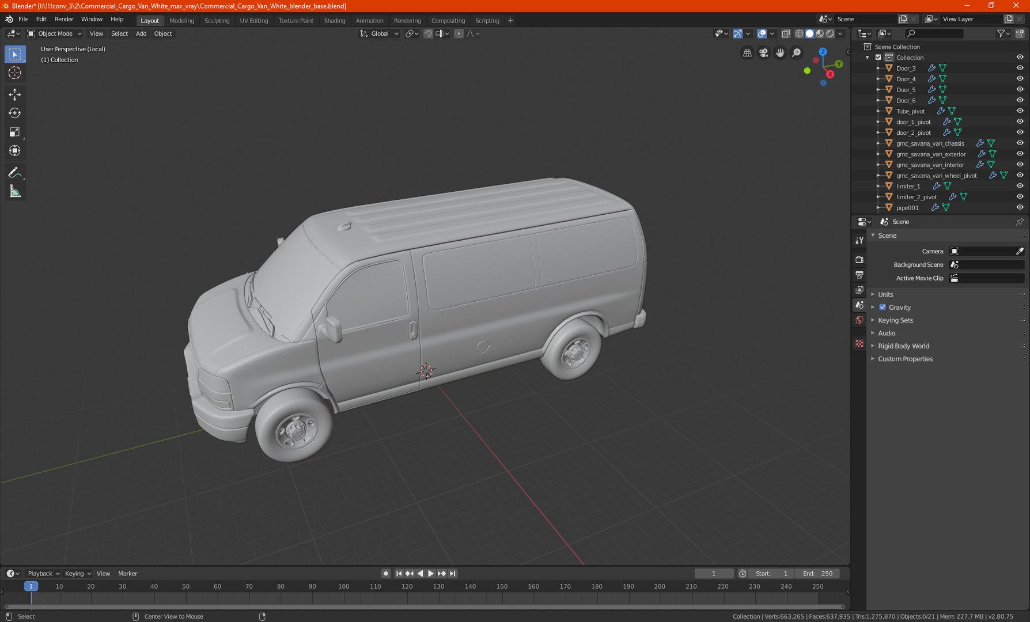Open Global transform orientation dropdown
The image size is (1030, 622).
[x=379, y=33]
